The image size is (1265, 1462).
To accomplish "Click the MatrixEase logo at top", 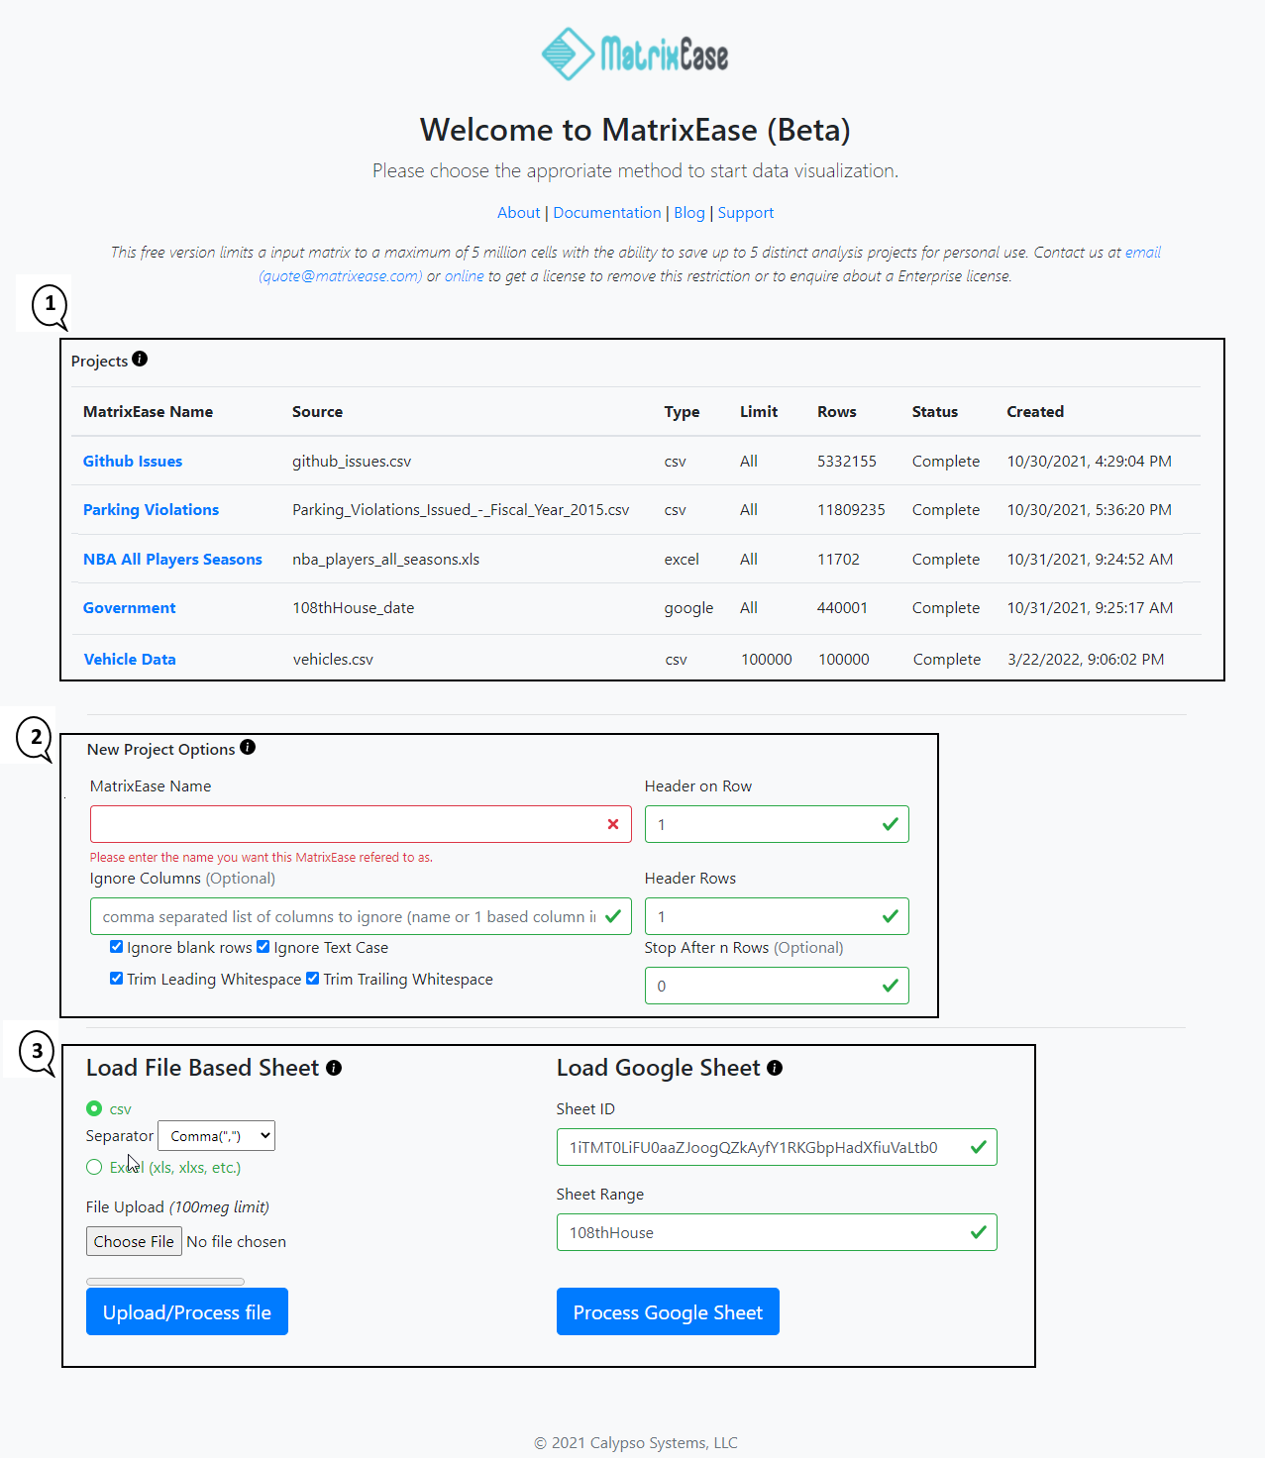I will pos(635,54).
